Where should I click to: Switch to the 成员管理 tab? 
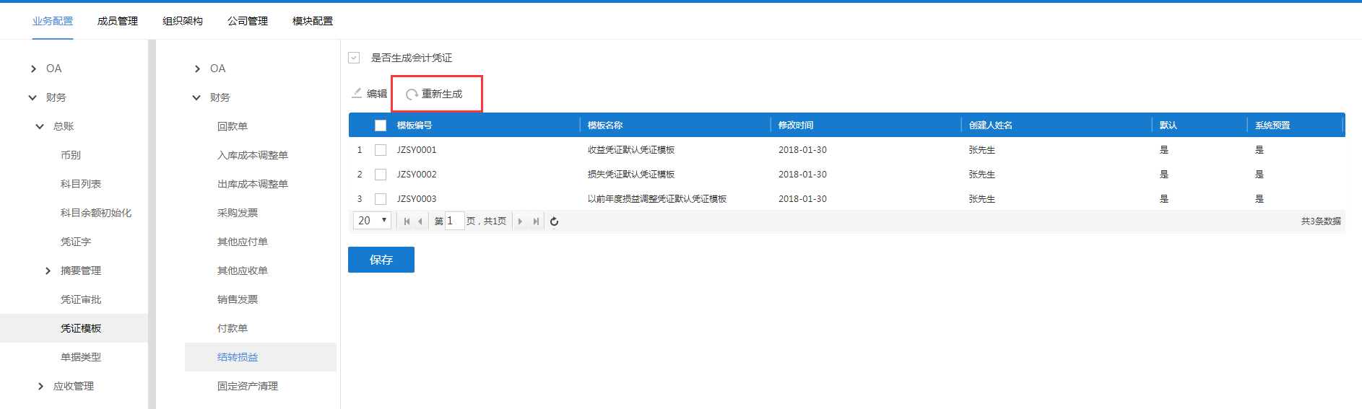click(117, 21)
